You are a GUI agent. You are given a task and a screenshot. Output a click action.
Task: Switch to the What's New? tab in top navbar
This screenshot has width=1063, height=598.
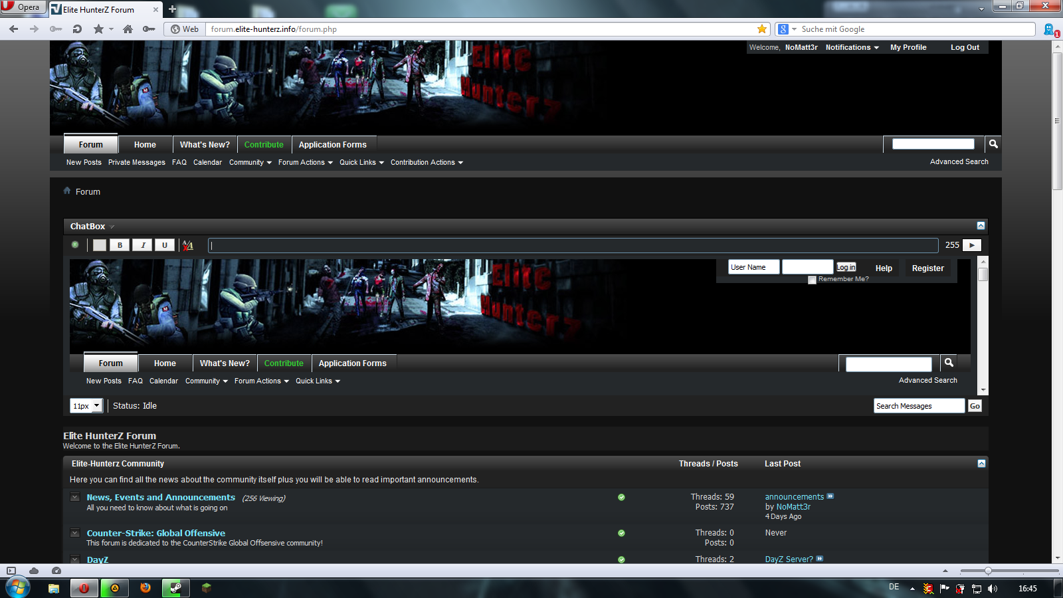(x=205, y=145)
